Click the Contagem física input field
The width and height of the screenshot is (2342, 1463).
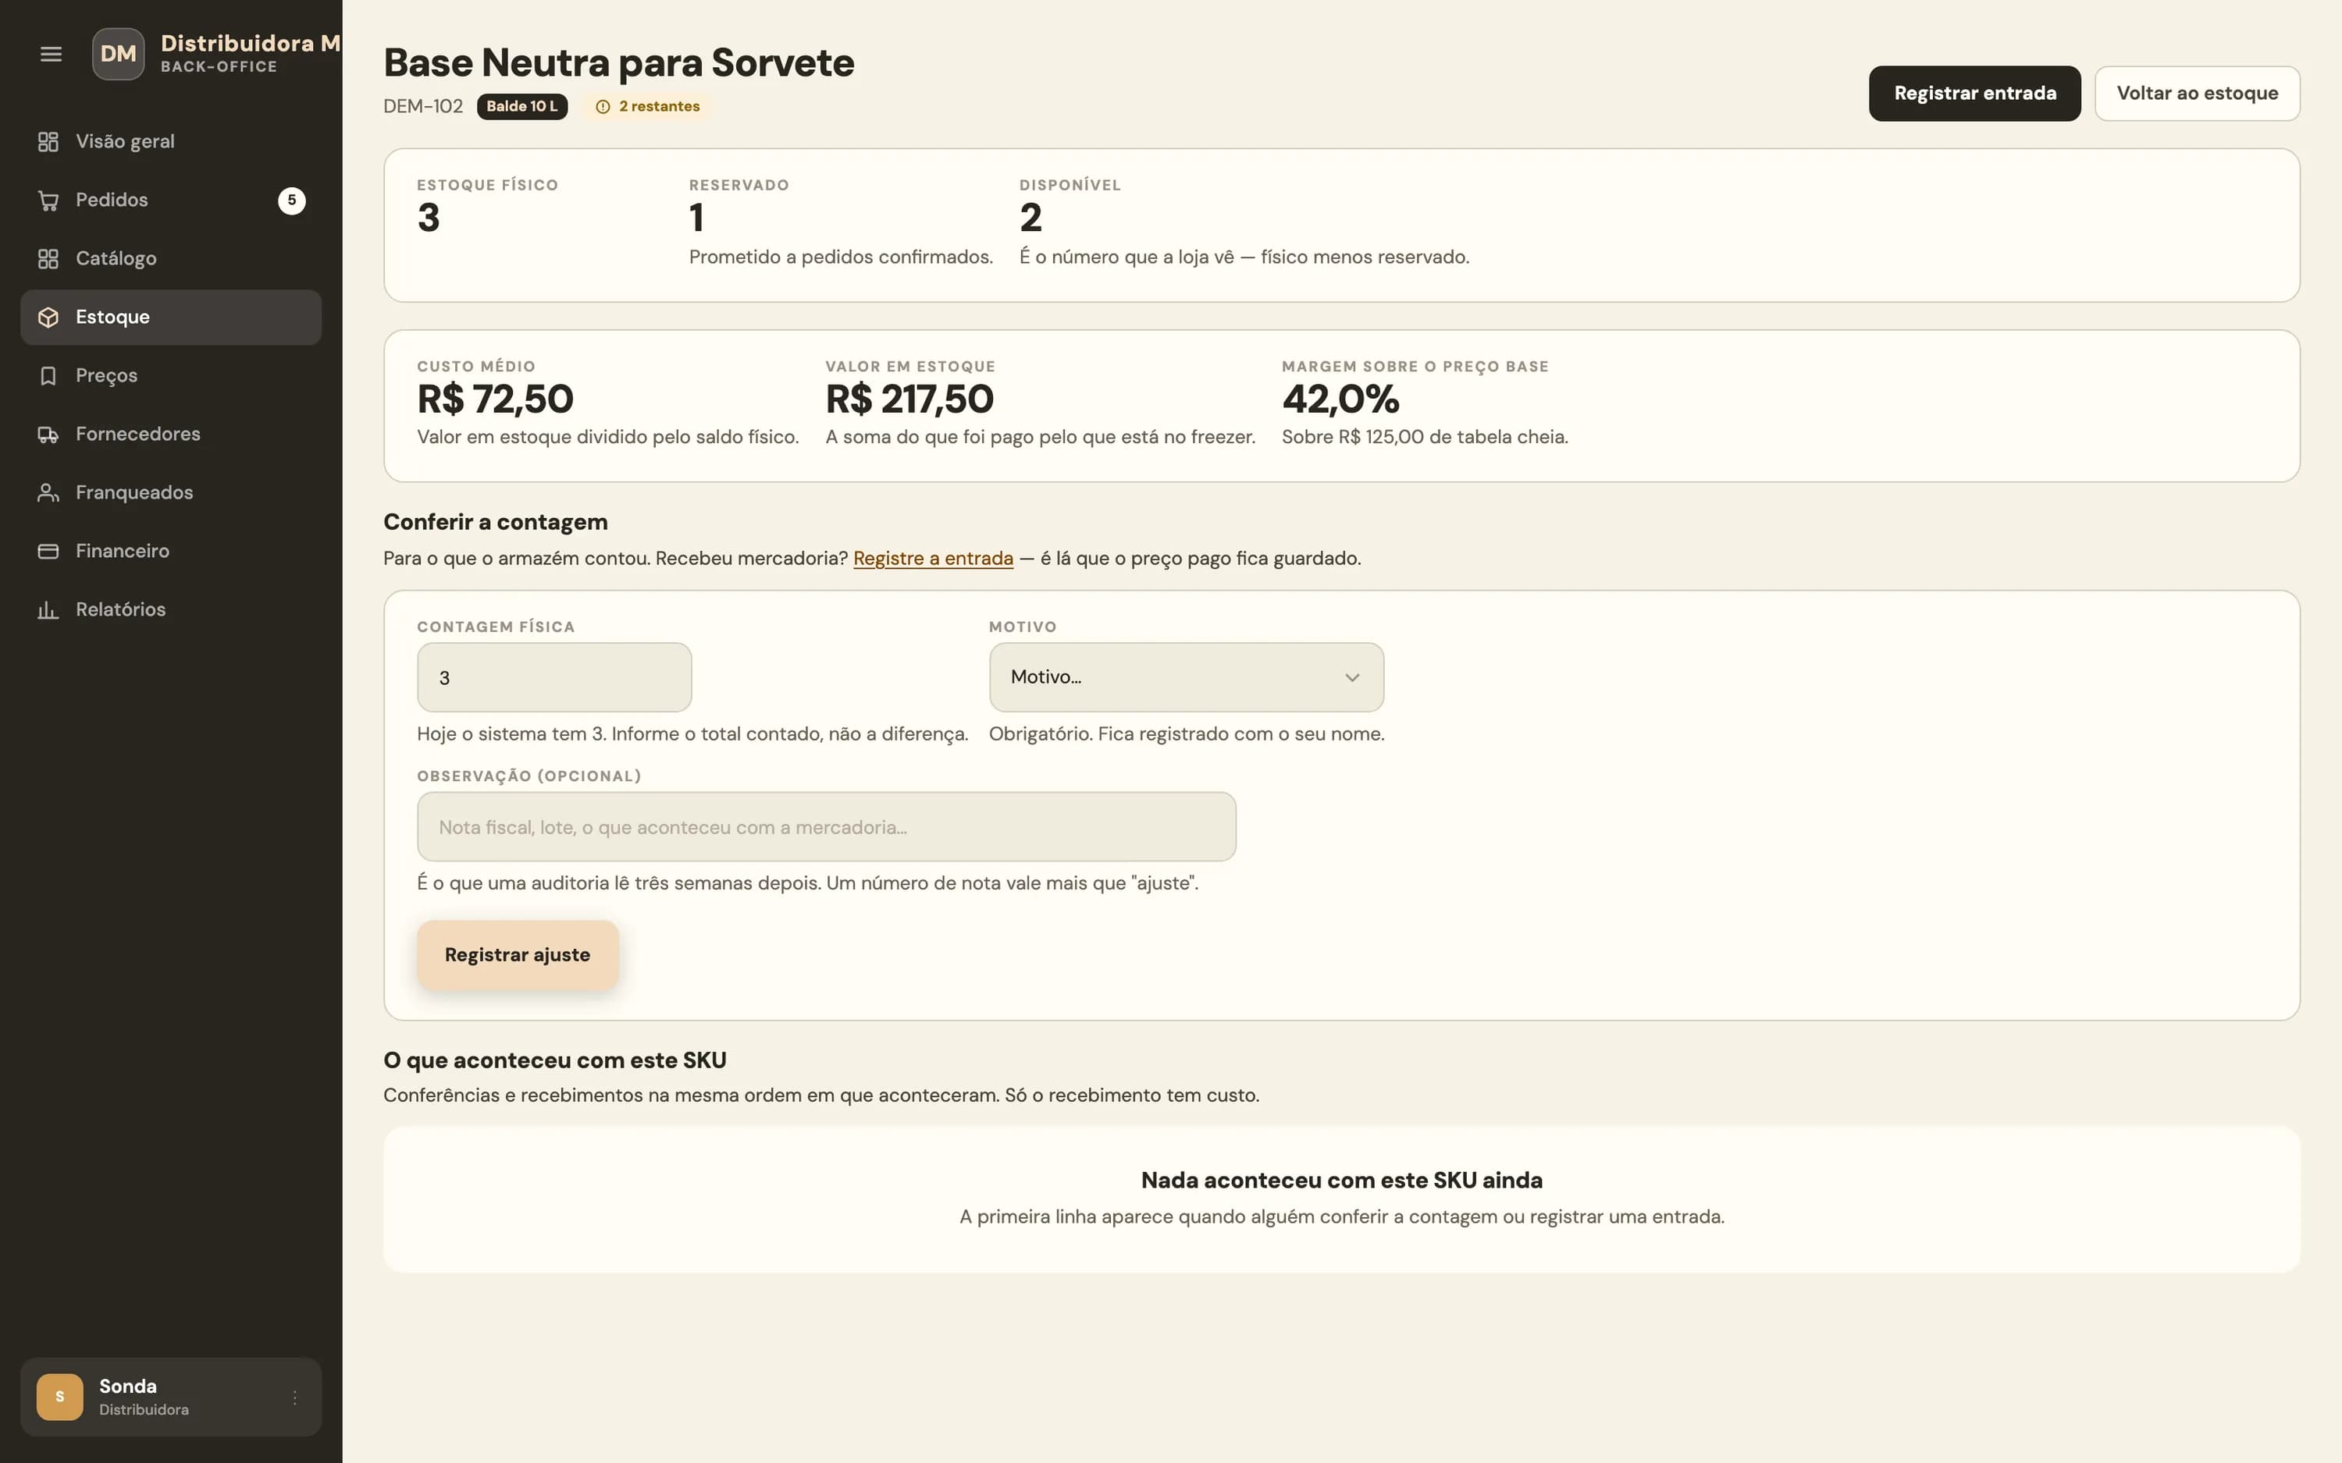[x=554, y=677]
